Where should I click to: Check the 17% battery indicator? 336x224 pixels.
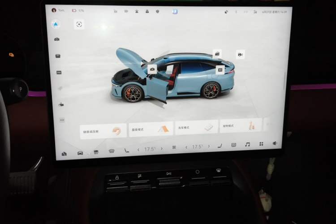click(x=78, y=10)
